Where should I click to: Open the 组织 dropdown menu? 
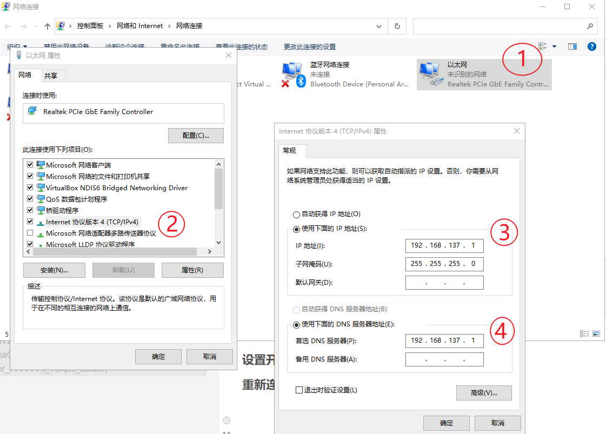tap(14, 46)
